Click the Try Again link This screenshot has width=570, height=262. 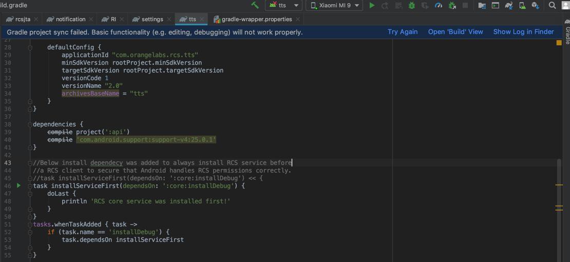pos(403,32)
